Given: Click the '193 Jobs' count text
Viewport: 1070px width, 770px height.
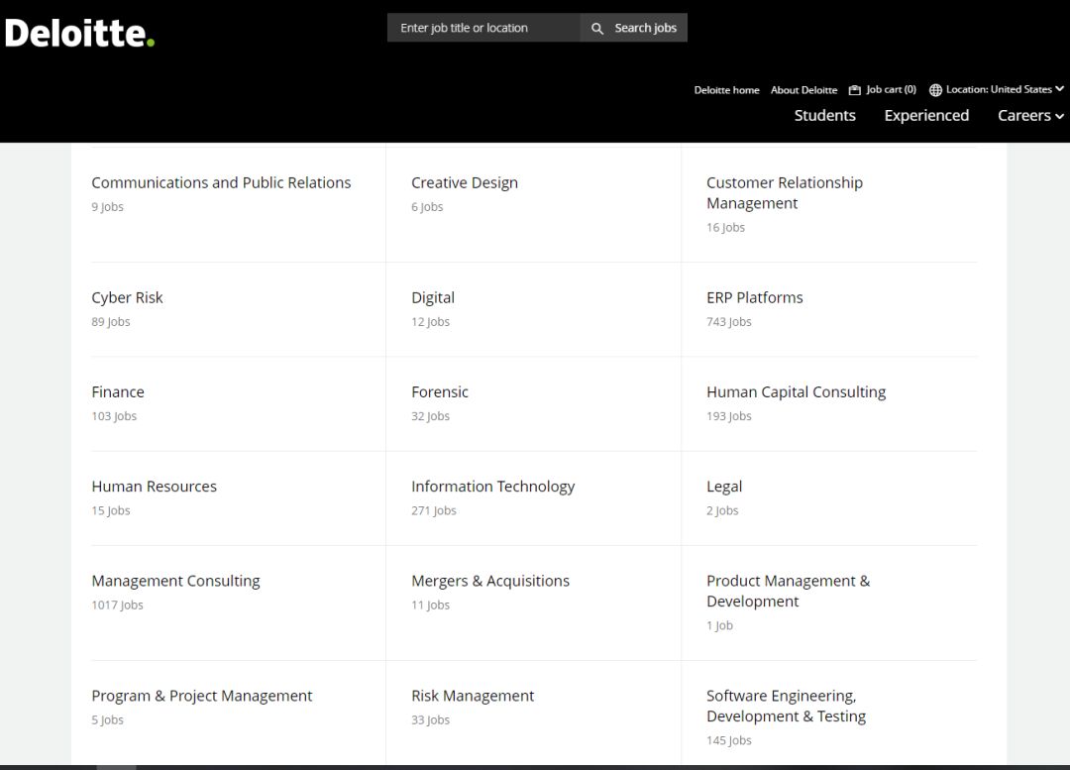Looking at the screenshot, I should point(729,416).
